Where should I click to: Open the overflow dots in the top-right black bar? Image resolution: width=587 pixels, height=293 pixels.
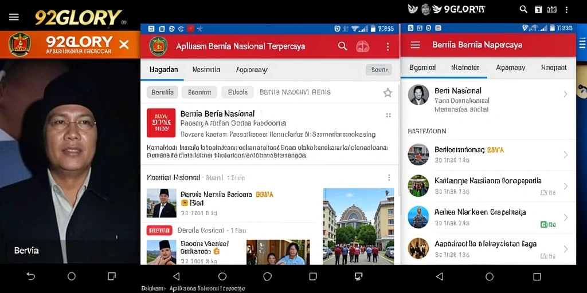click(567, 10)
